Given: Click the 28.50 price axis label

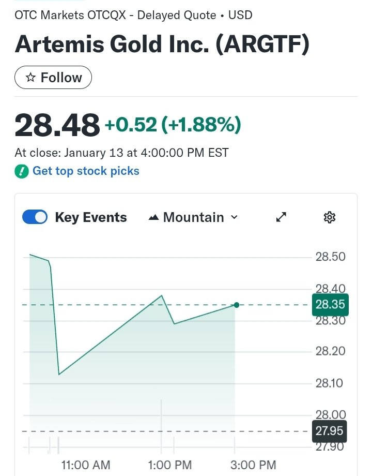Looking at the screenshot, I should point(330,257).
